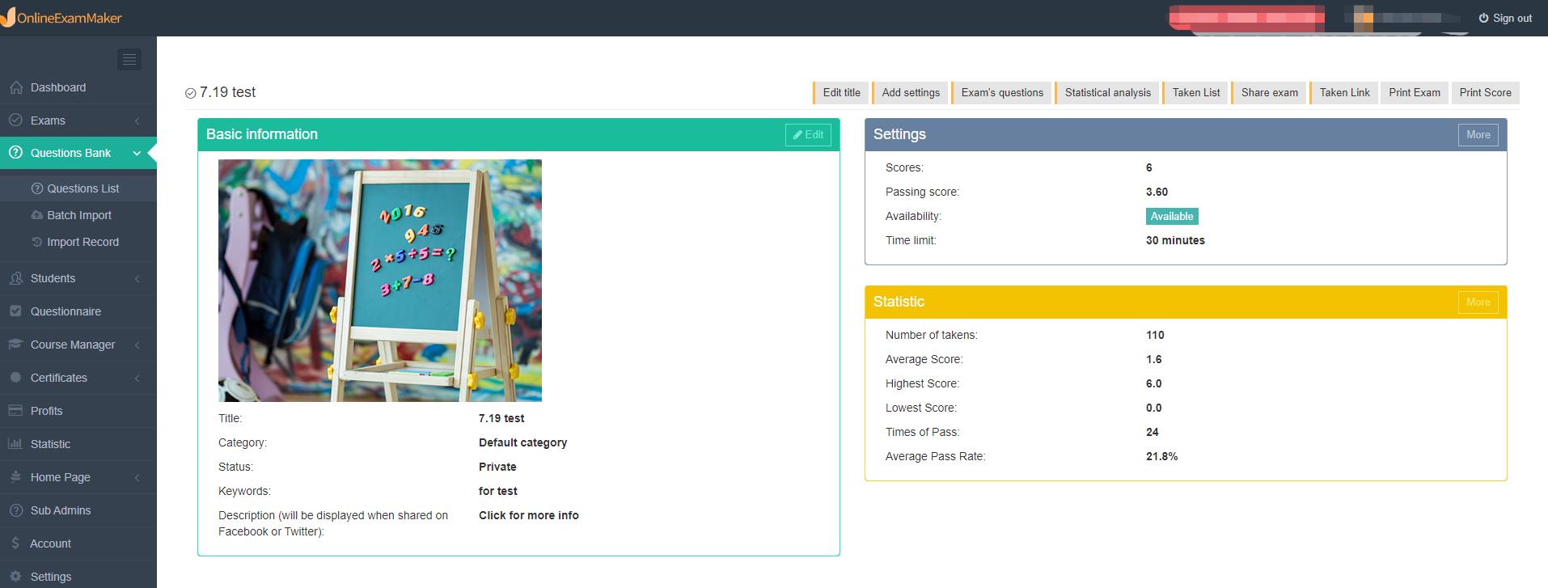Click the Profits card icon

point(15,411)
